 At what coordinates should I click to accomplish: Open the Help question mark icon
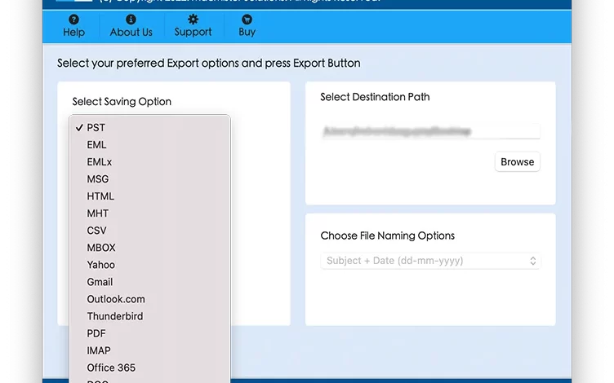click(x=73, y=20)
